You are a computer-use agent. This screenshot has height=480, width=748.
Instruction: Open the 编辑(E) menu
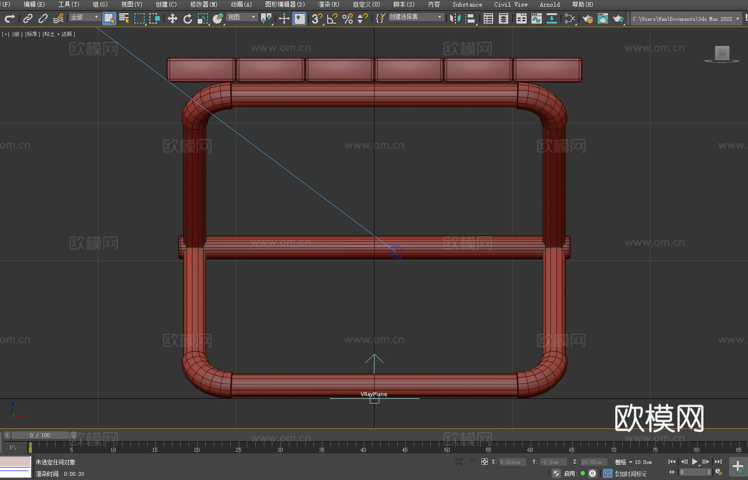pos(34,4)
